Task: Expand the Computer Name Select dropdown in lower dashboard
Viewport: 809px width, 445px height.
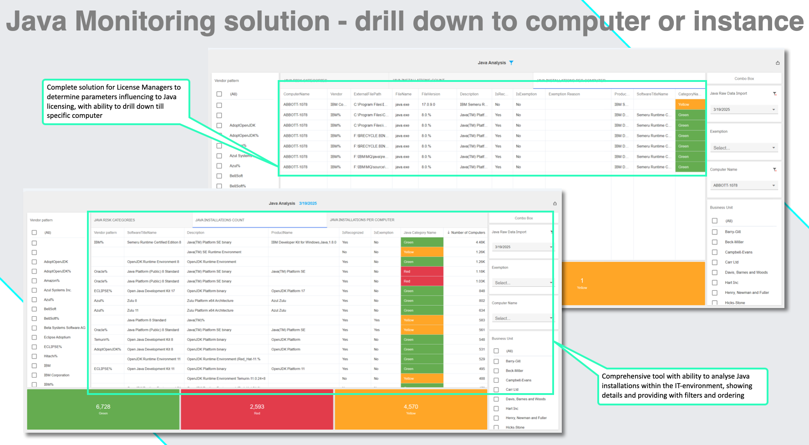Action: pyautogui.click(x=550, y=319)
